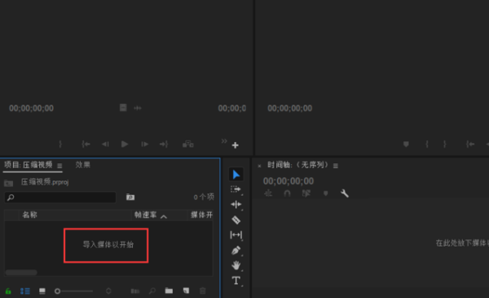The width and height of the screenshot is (489, 298).
Task: Switch to the 效果 tab
Action: click(82, 165)
